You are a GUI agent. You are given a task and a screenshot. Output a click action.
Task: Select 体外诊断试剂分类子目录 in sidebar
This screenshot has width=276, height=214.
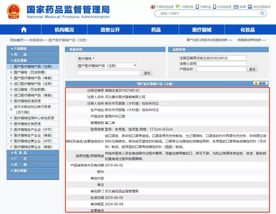click(32, 109)
